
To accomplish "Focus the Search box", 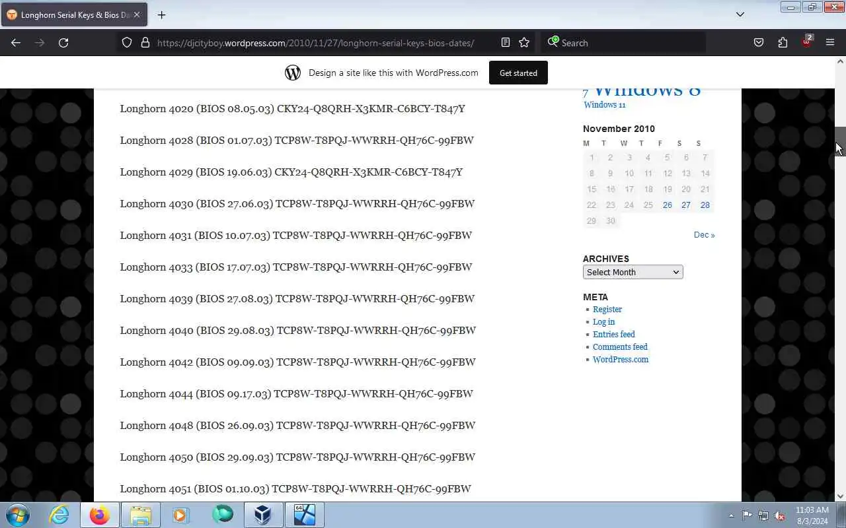I will 623,43.
